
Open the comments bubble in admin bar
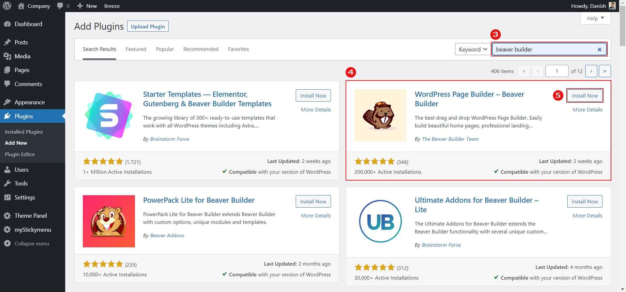(x=60, y=6)
